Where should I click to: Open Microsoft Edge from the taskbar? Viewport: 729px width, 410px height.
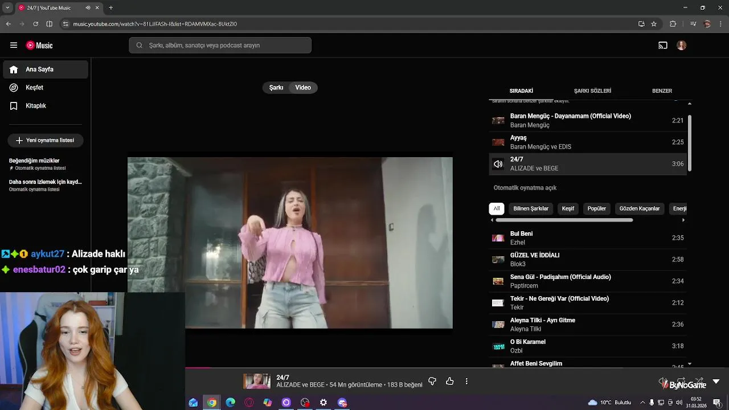tap(230, 403)
